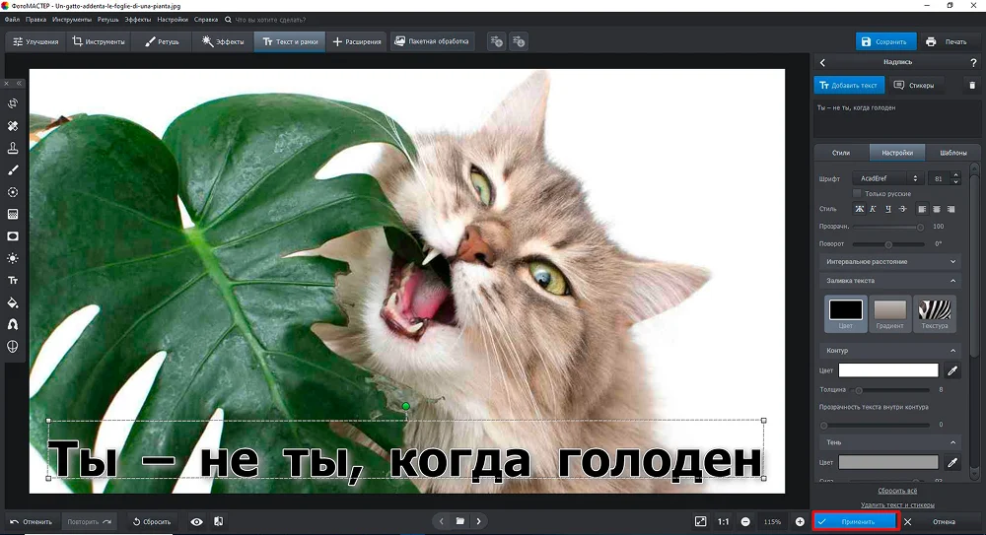Open help with the question mark icon
This screenshot has width=986, height=535.
click(973, 62)
